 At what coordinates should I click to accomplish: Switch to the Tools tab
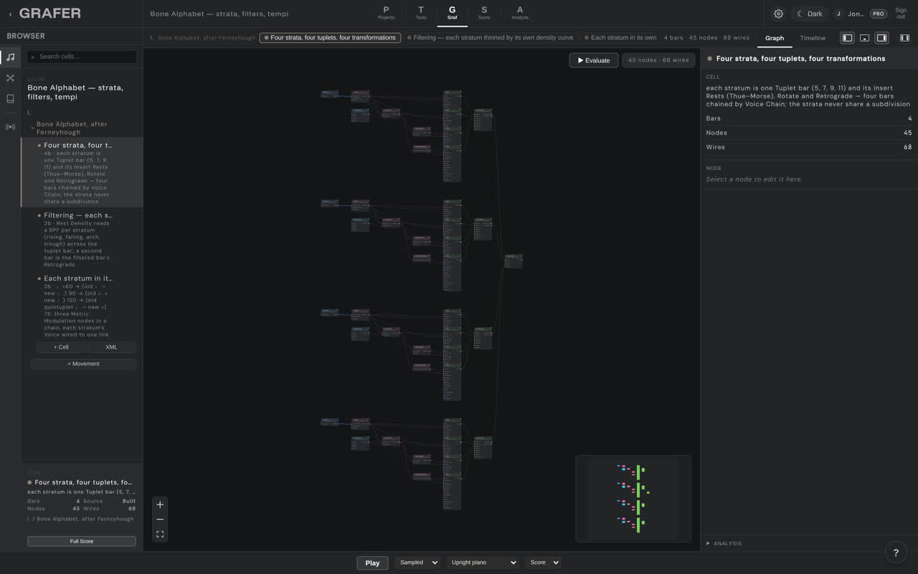click(x=421, y=13)
